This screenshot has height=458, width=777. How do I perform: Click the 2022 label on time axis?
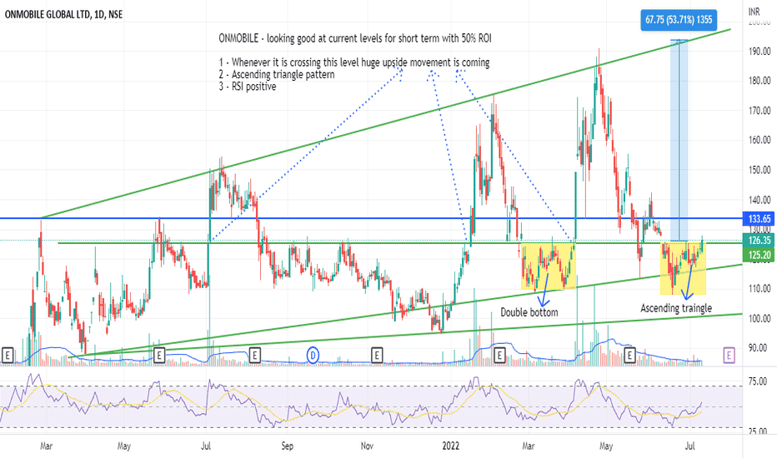click(x=451, y=446)
